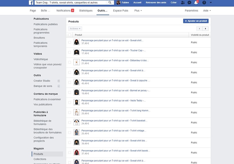Screen dimensions: 234x164
Task: Expand the Aide dropdown menu
Action: (206, 11)
